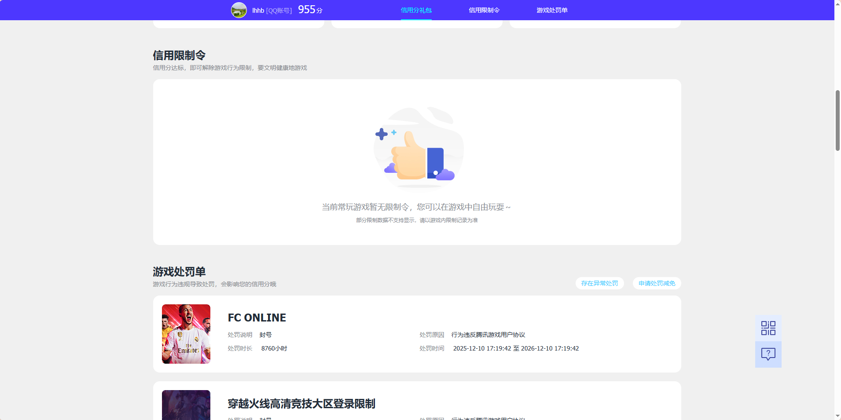Viewport: 841px width, 420px height.
Task: Switch to the 游戏处罚单 tab
Action: click(x=552, y=10)
